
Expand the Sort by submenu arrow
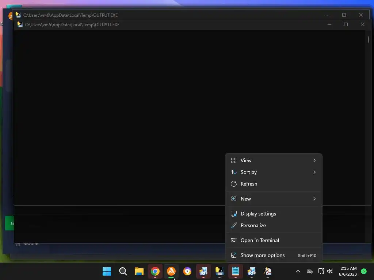click(314, 172)
